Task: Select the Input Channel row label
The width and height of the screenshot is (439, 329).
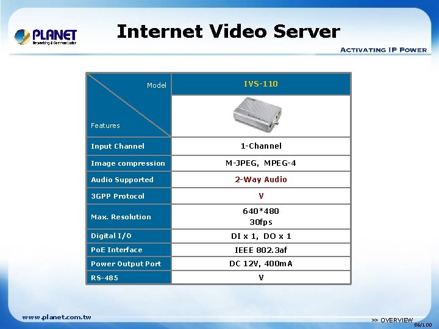Action: click(118, 146)
